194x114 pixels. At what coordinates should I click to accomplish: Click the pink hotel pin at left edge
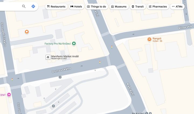click(9, 95)
